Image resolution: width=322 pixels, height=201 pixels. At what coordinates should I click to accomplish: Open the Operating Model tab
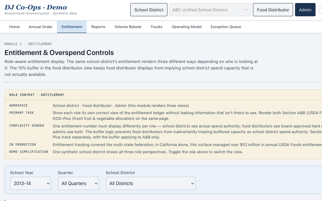coord(187,27)
